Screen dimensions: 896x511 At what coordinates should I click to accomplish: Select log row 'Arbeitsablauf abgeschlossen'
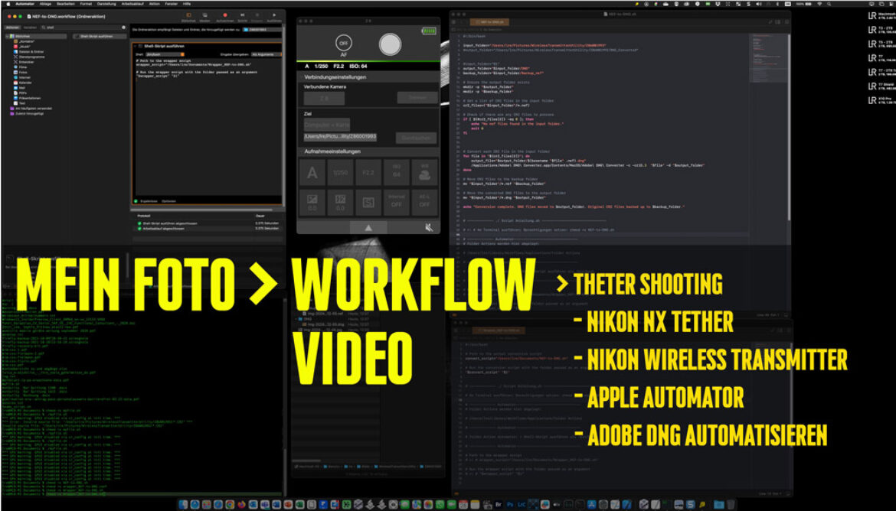[208, 229]
